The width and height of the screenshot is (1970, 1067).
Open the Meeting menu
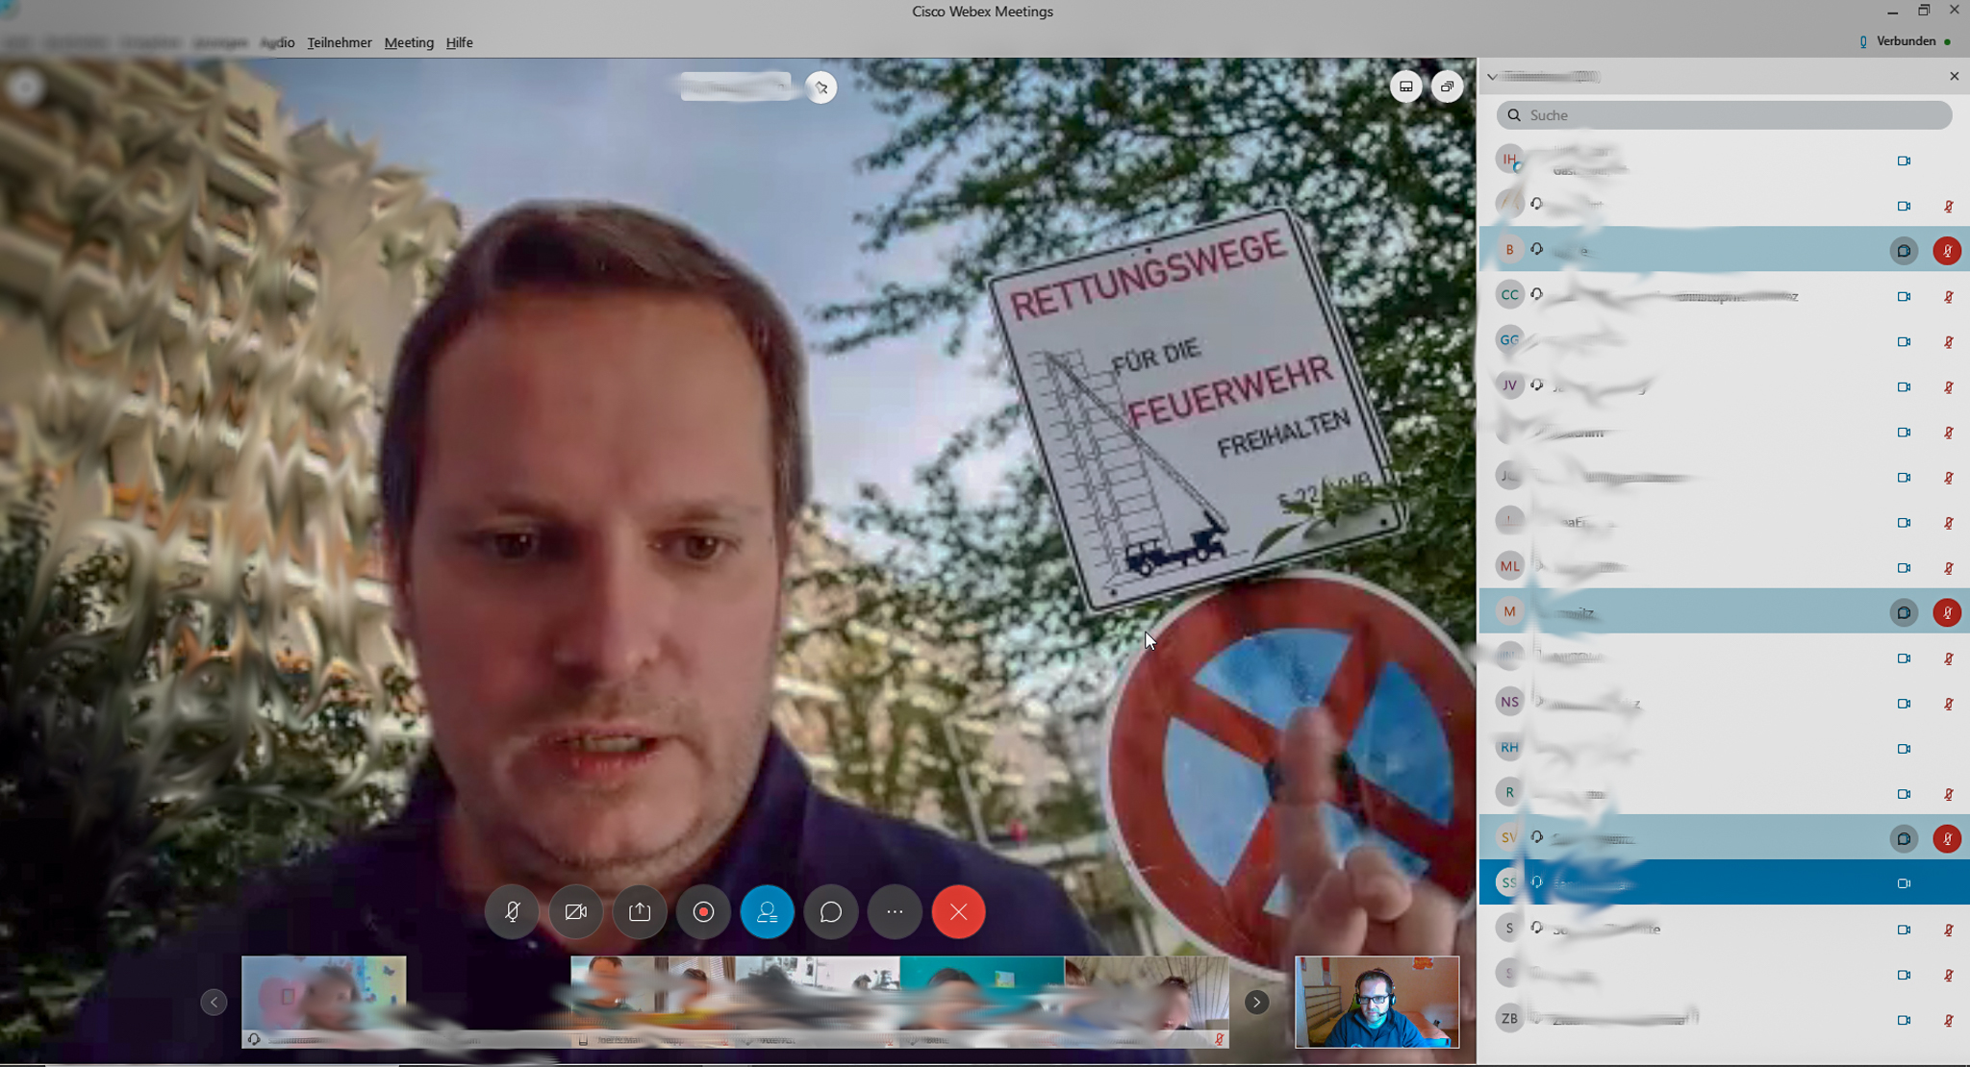coord(409,42)
